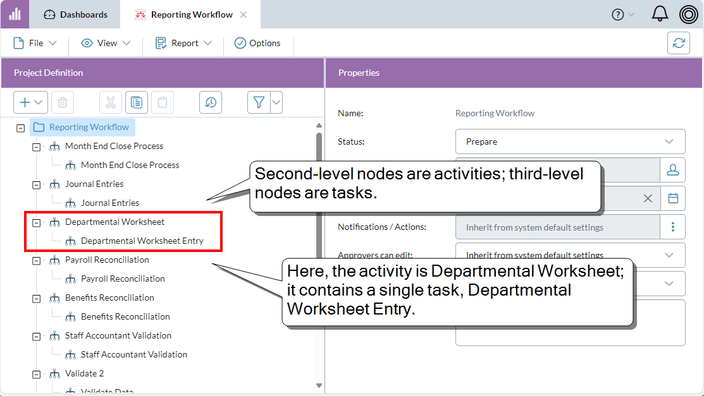Collapse the Month End Close Process activity
This screenshot has height=396, width=704.
coord(36,147)
